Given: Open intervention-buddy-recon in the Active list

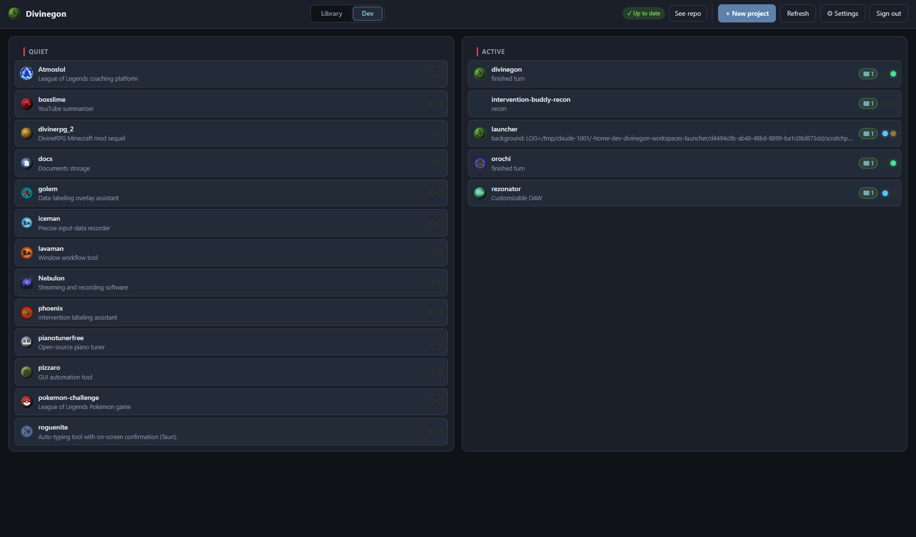Looking at the screenshot, I should pos(685,104).
